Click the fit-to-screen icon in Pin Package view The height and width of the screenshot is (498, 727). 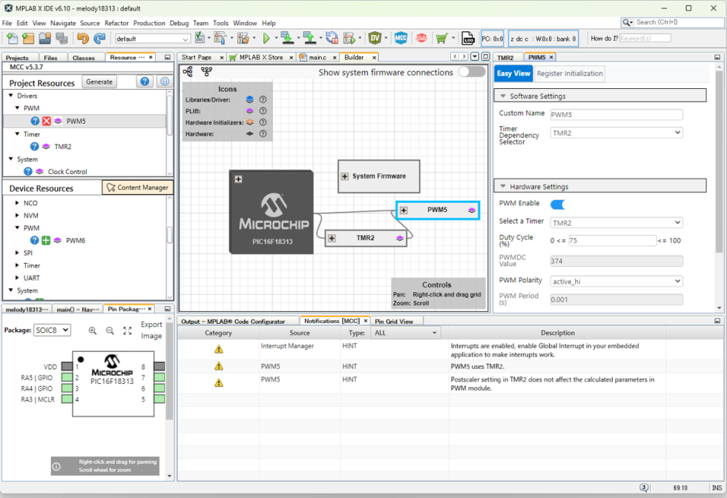(x=127, y=331)
